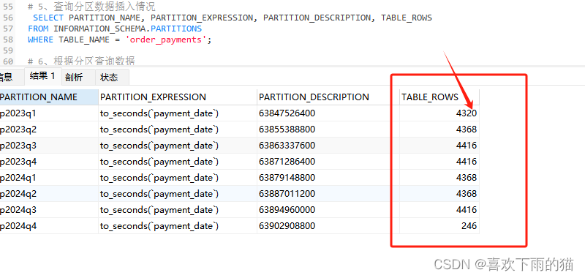
Task: Select the TABLE_ROWS column header
Action: (x=439, y=97)
